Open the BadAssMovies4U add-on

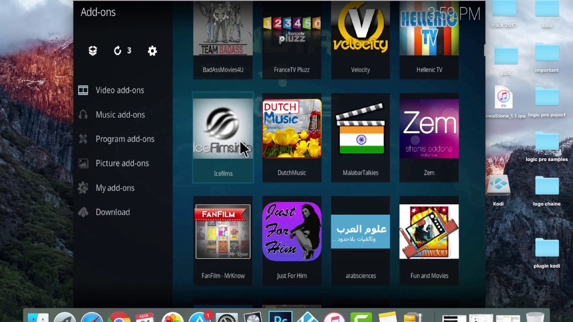223,40
